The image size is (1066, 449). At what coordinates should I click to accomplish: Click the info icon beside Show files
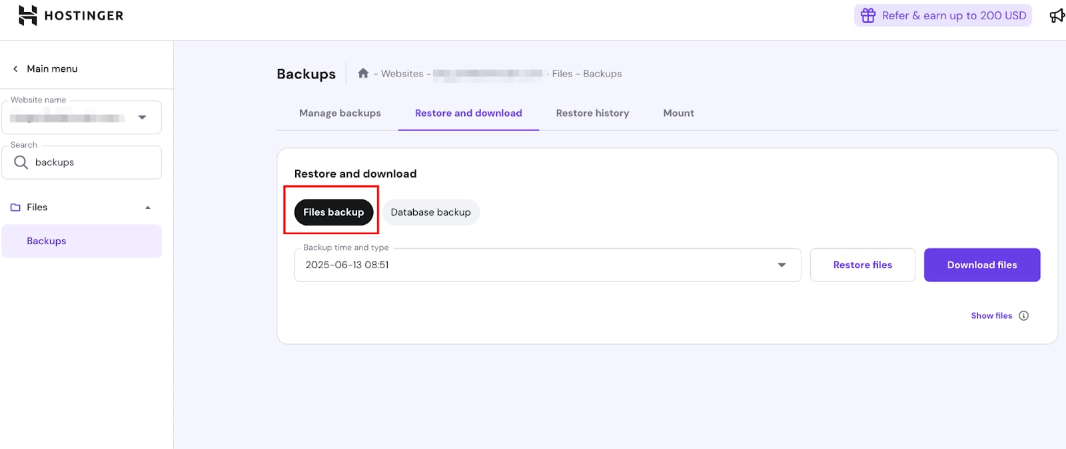pyautogui.click(x=1023, y=316)
